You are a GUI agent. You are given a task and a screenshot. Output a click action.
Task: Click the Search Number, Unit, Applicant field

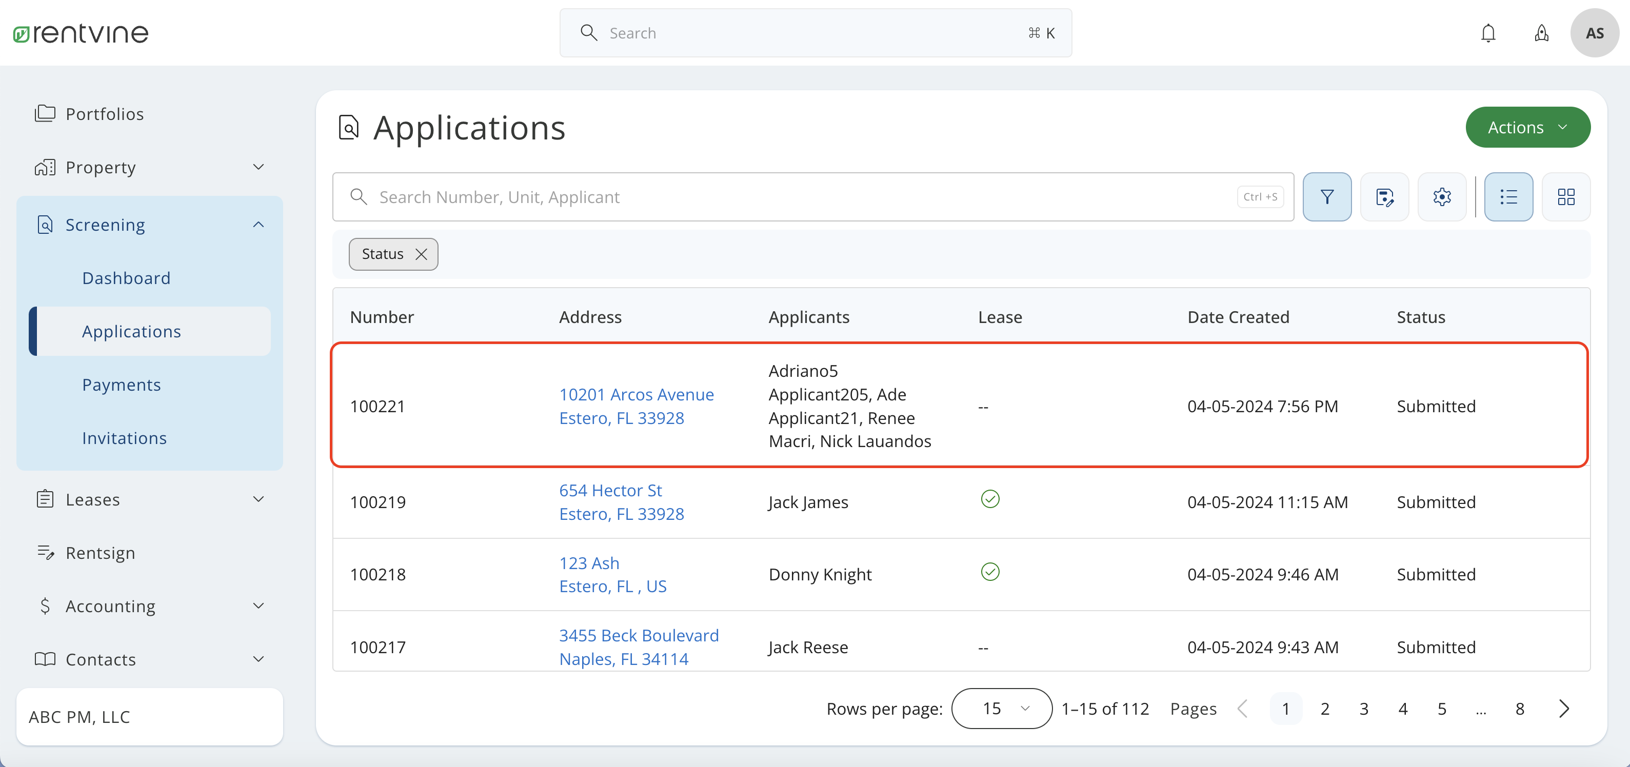[x=696, y=197]
